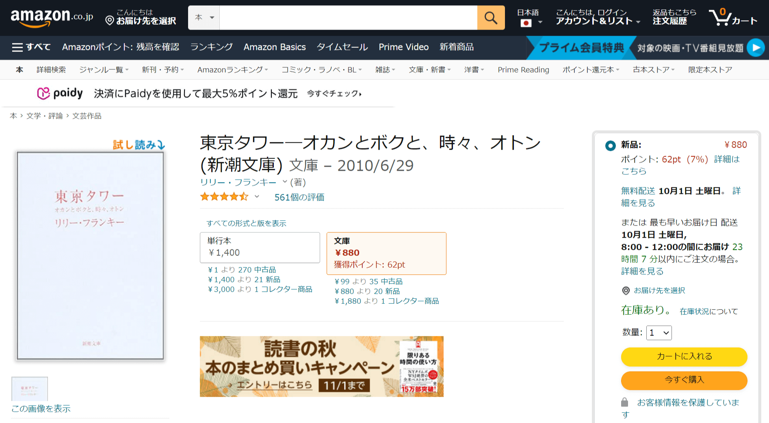Viewport: 769px width, 423px height.
Task: Open the 本 search category dropdown
Action: tap(204, 18)
